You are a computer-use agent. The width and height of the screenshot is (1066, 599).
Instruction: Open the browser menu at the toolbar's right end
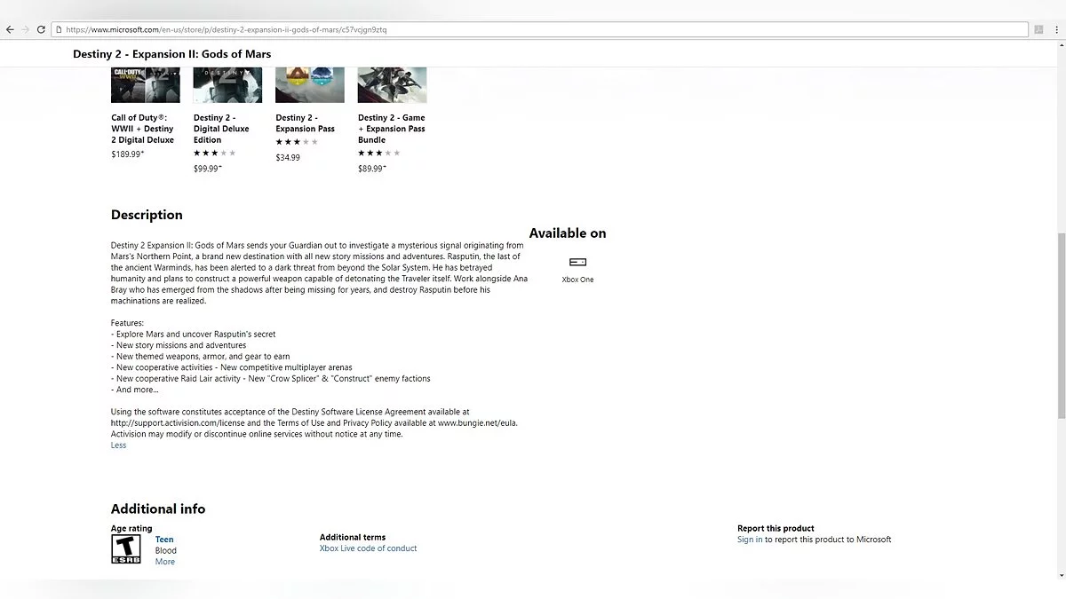(1056, 29)
